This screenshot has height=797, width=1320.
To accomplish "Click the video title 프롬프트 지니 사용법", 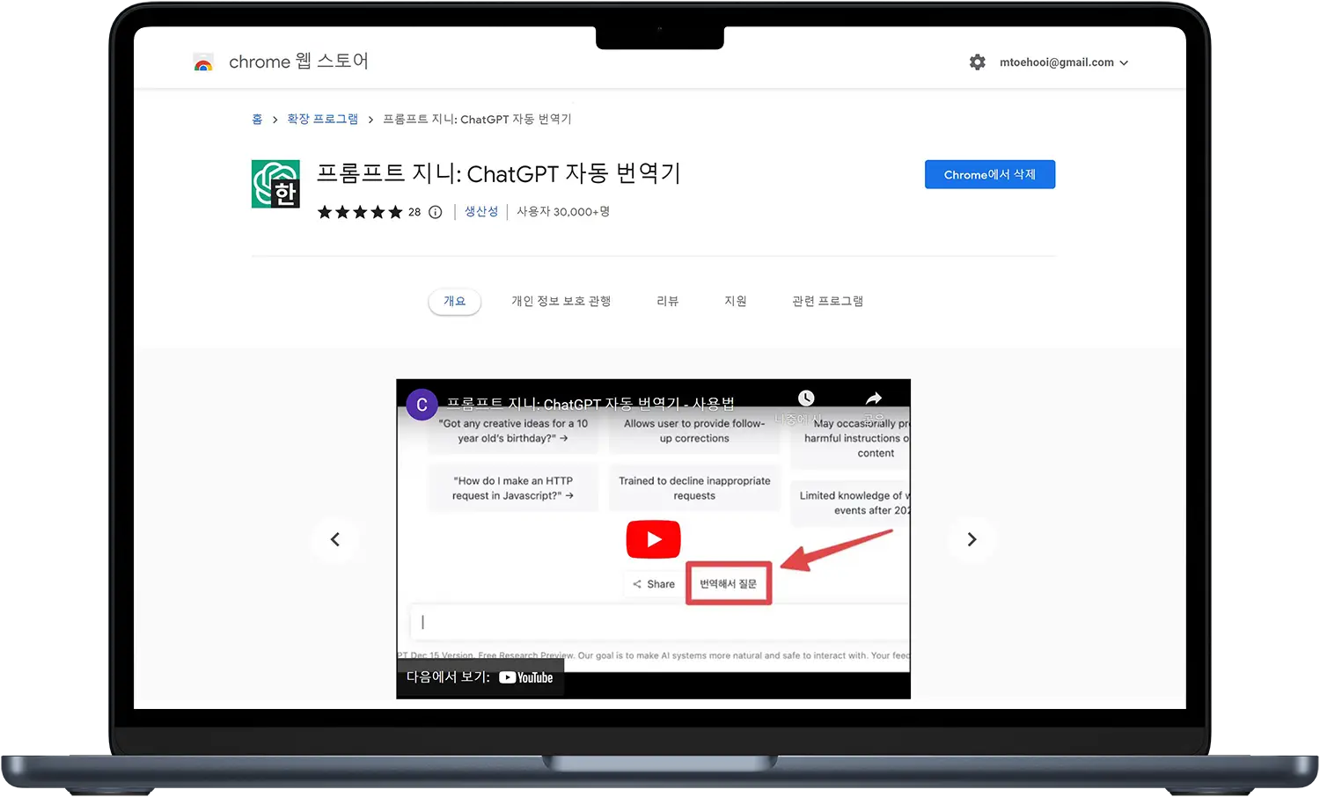I will click(x=590, y=404).
